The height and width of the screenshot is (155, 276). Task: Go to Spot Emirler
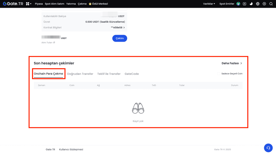click(x=227, y=4)
